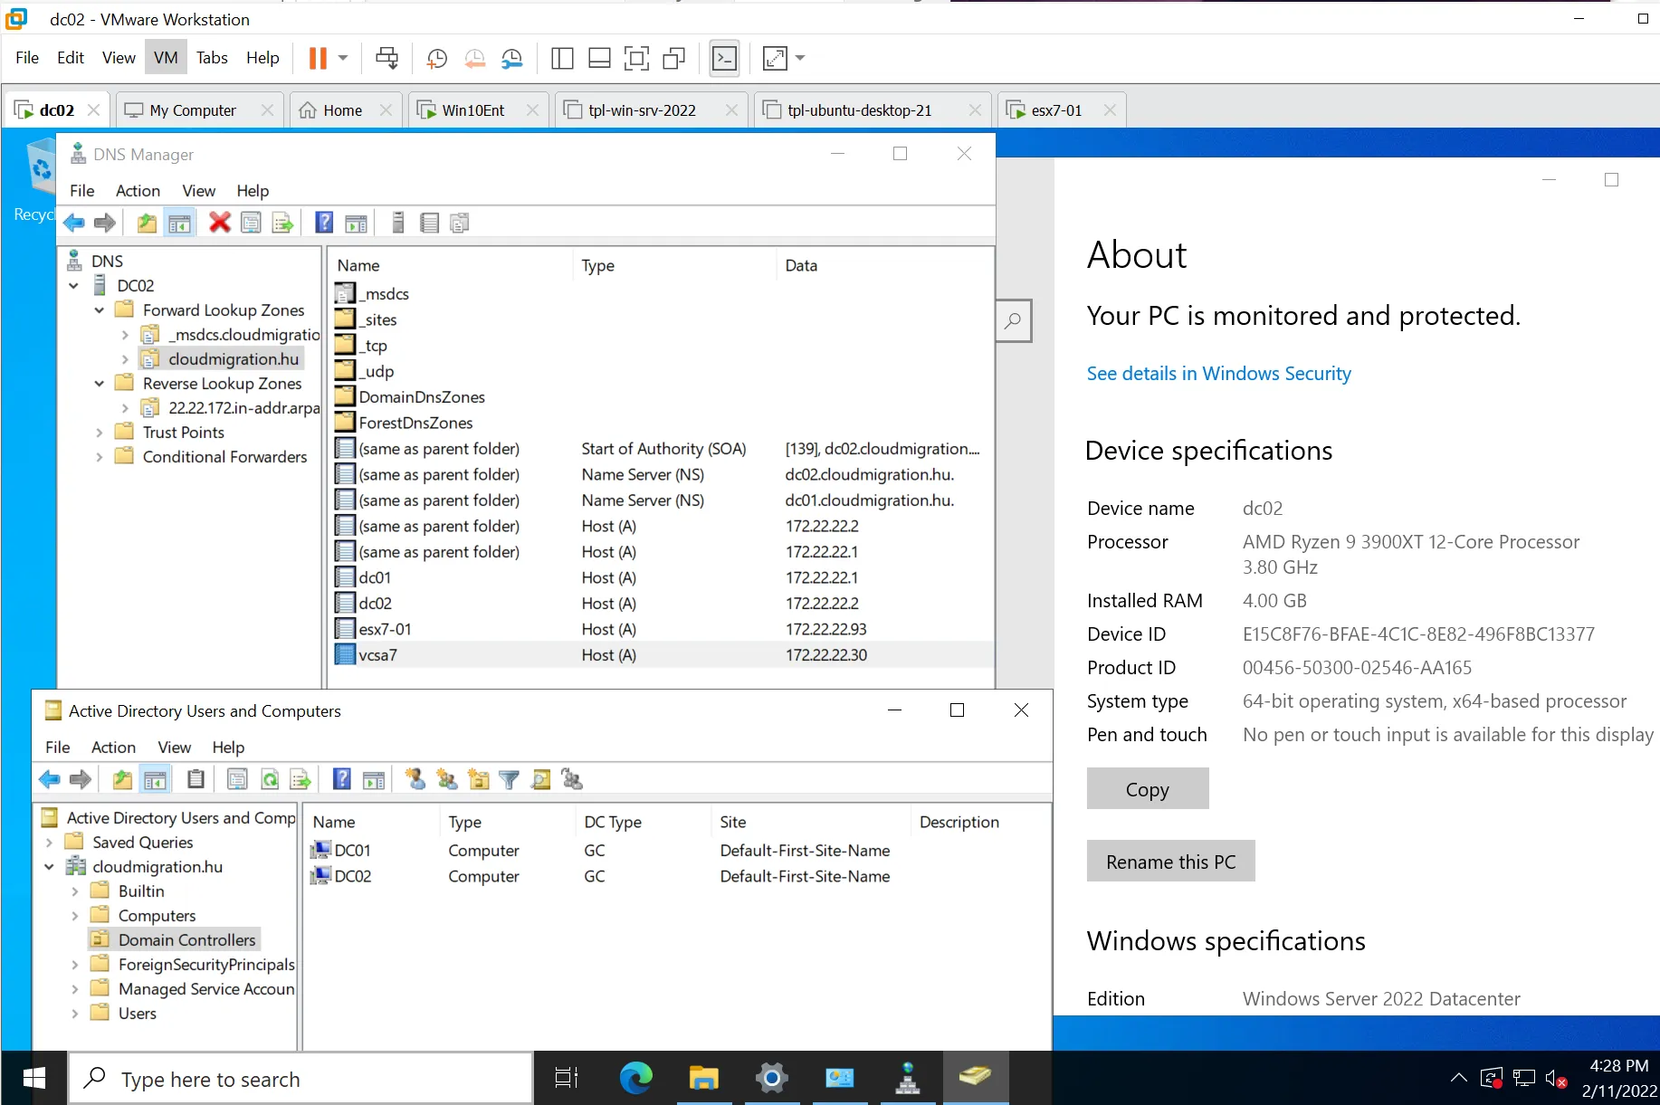
Task: Click the search magnifier icon in Settings window
Action: 1014,320
